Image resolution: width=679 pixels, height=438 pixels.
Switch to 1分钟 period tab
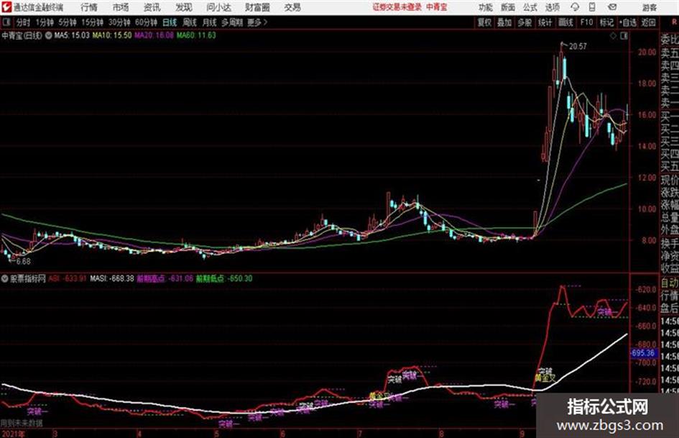pos(44,22)
